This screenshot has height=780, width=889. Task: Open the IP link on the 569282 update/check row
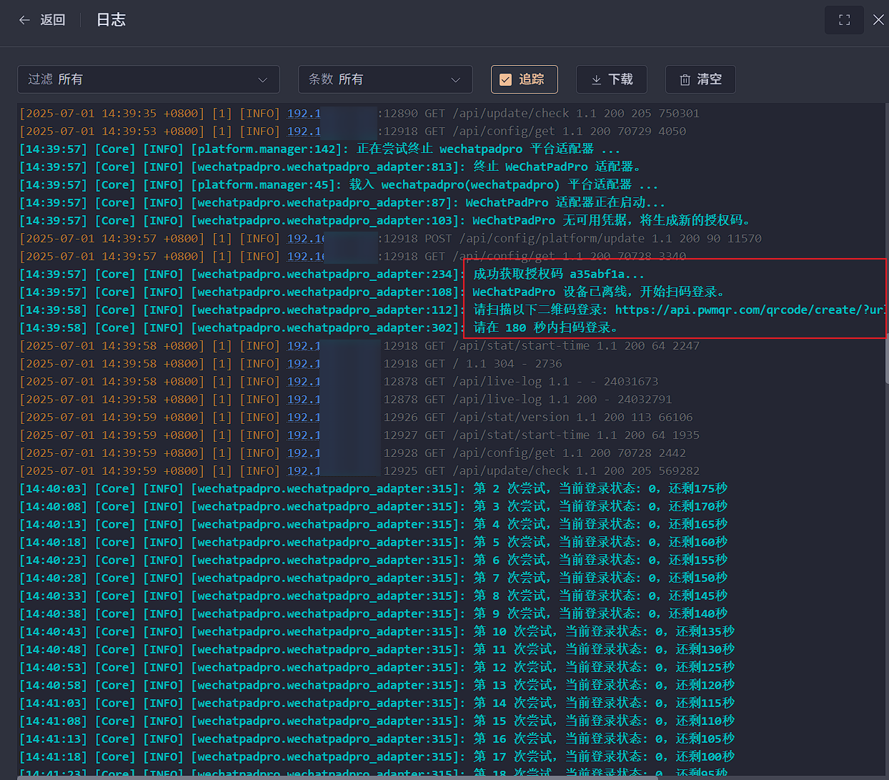[x=304, y=471]
